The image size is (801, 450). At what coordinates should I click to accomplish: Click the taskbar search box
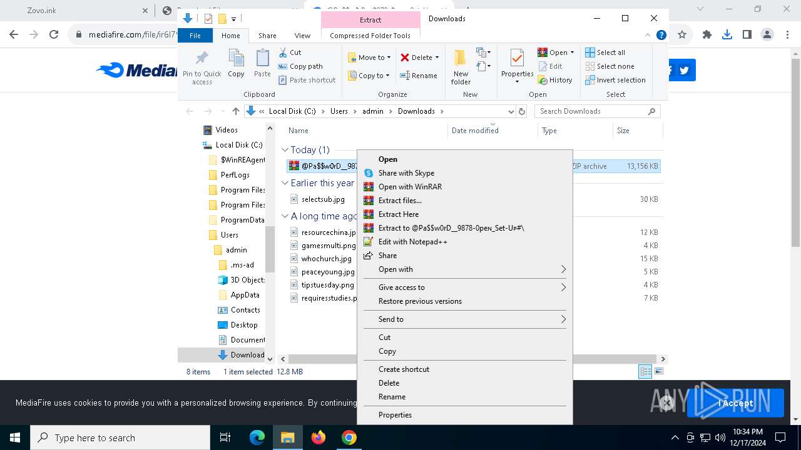pyautogui.click(x=120, y=437)
